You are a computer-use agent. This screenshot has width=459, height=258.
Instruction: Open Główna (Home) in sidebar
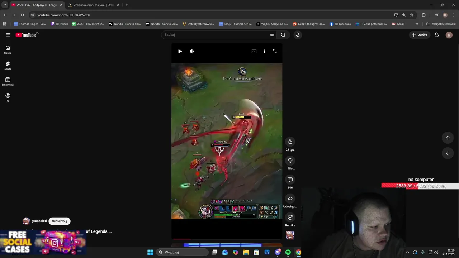8,50
